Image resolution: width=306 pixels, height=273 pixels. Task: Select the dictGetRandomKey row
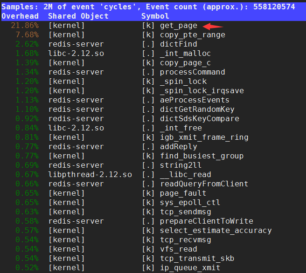[197, 109]
